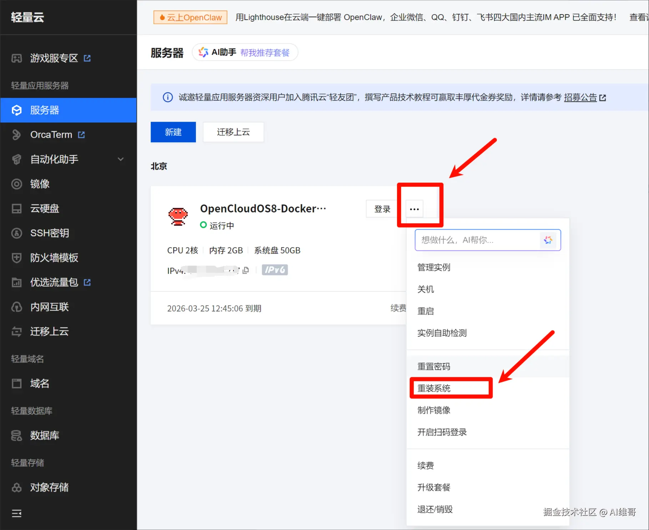Click the 迁移上云 button beside 新建
This screenshot has width=649, height=530.
(x=233, y=132)
